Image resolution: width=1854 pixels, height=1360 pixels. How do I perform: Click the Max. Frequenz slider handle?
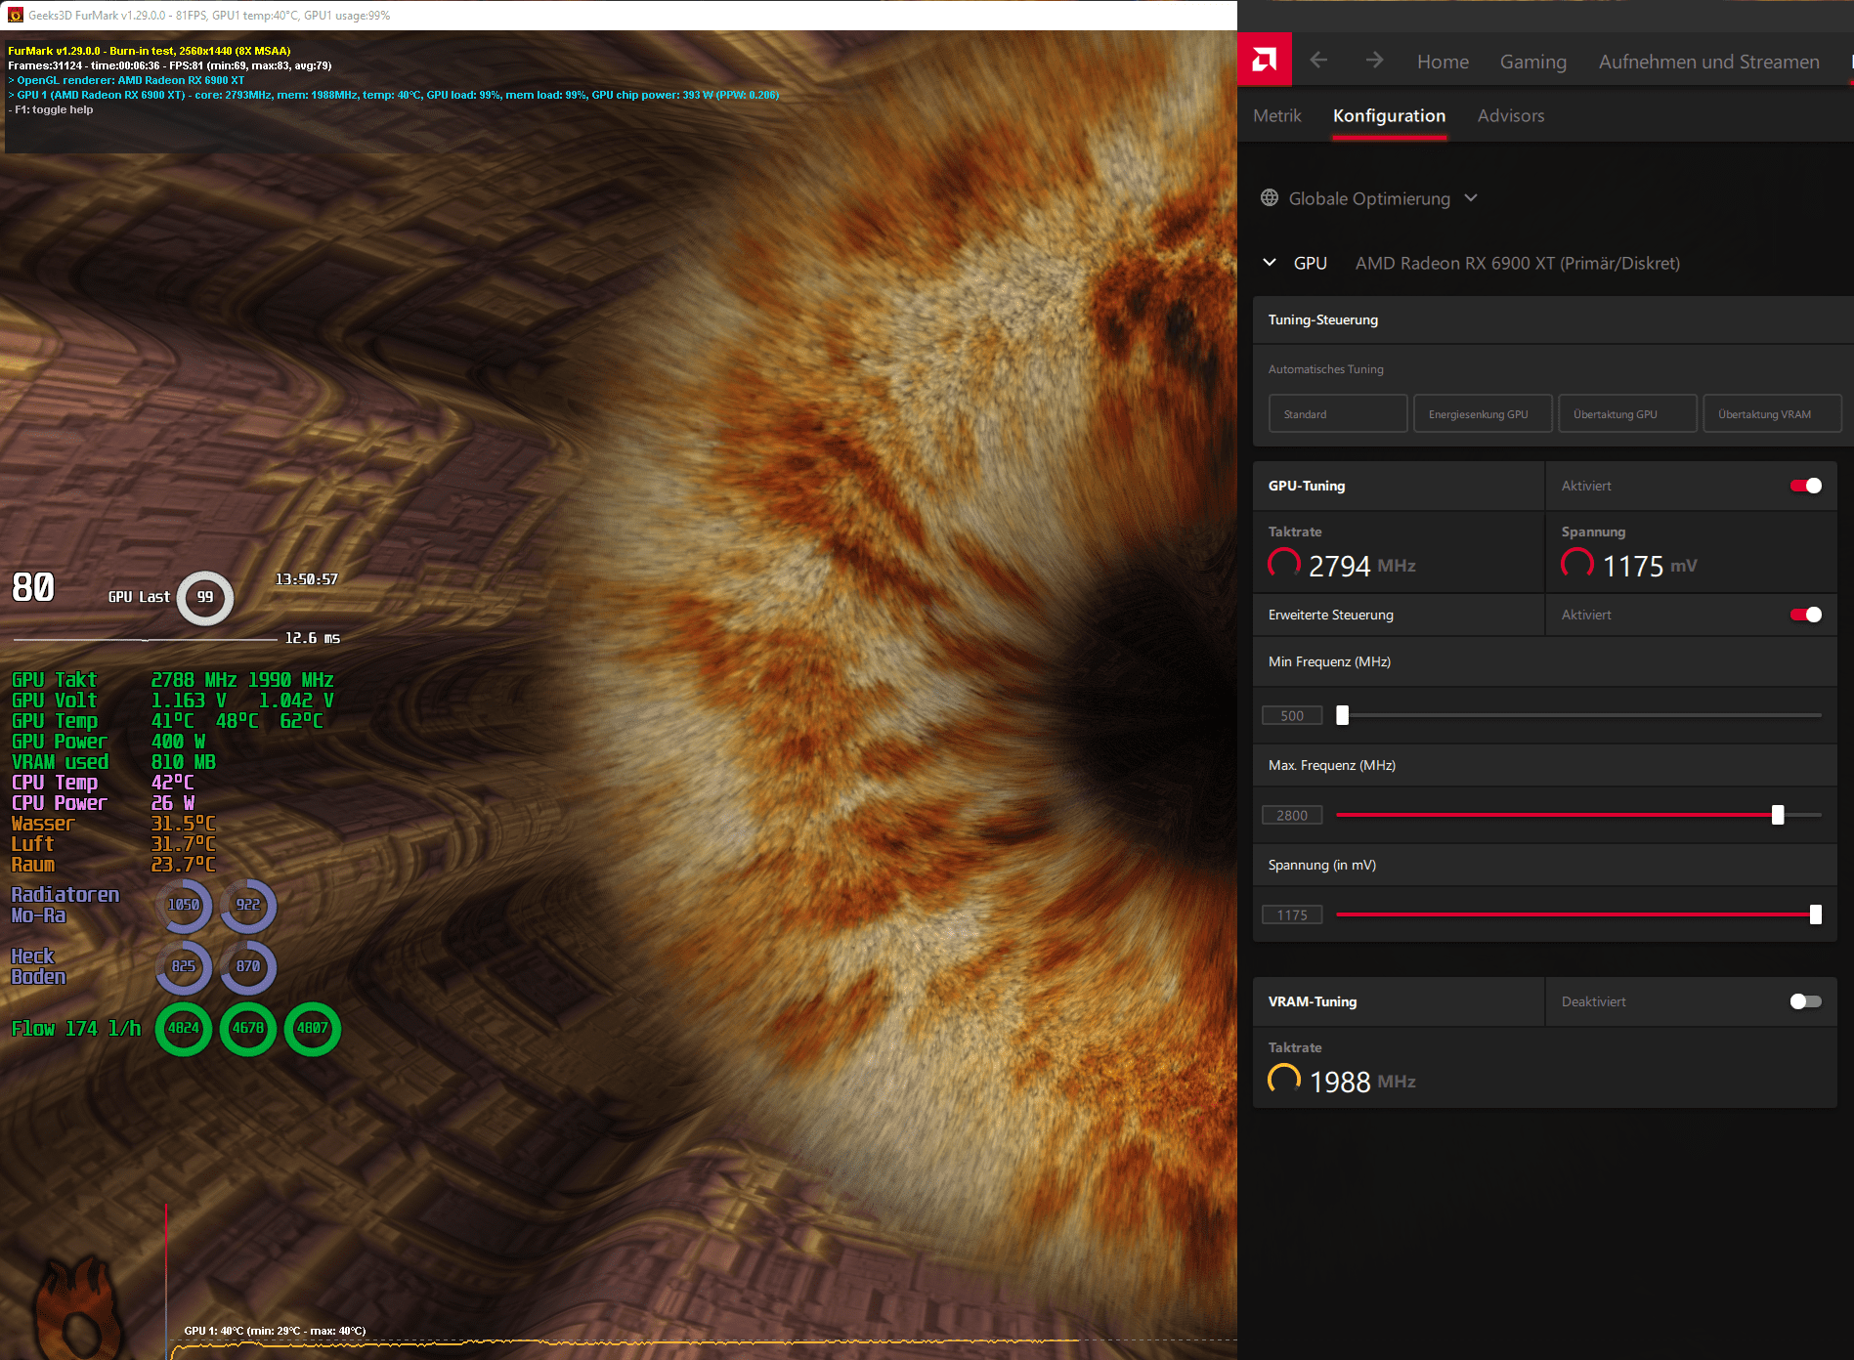click(1778, 815)
